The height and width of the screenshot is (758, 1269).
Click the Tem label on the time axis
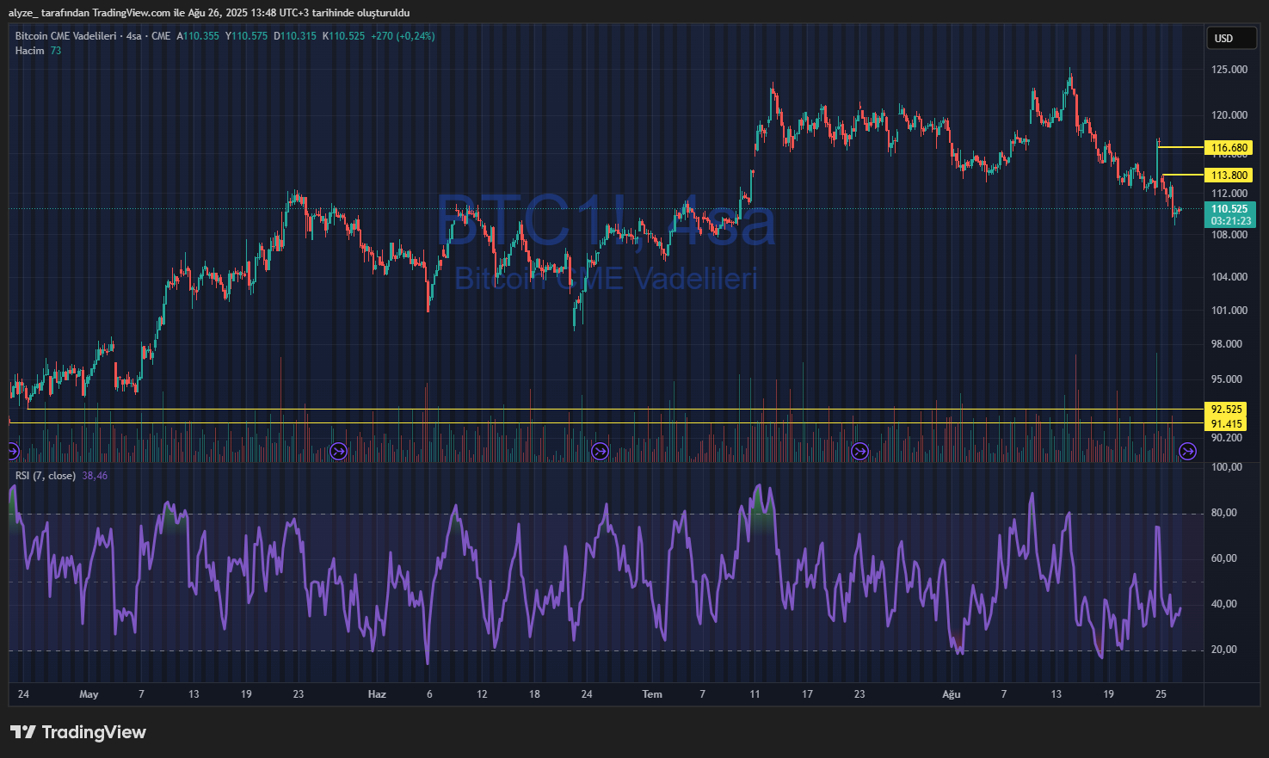point(652,694)
